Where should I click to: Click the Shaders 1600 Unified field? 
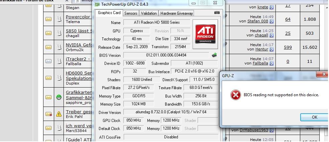142,80
